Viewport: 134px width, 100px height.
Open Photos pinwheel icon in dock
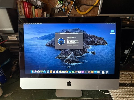point(67,72)
